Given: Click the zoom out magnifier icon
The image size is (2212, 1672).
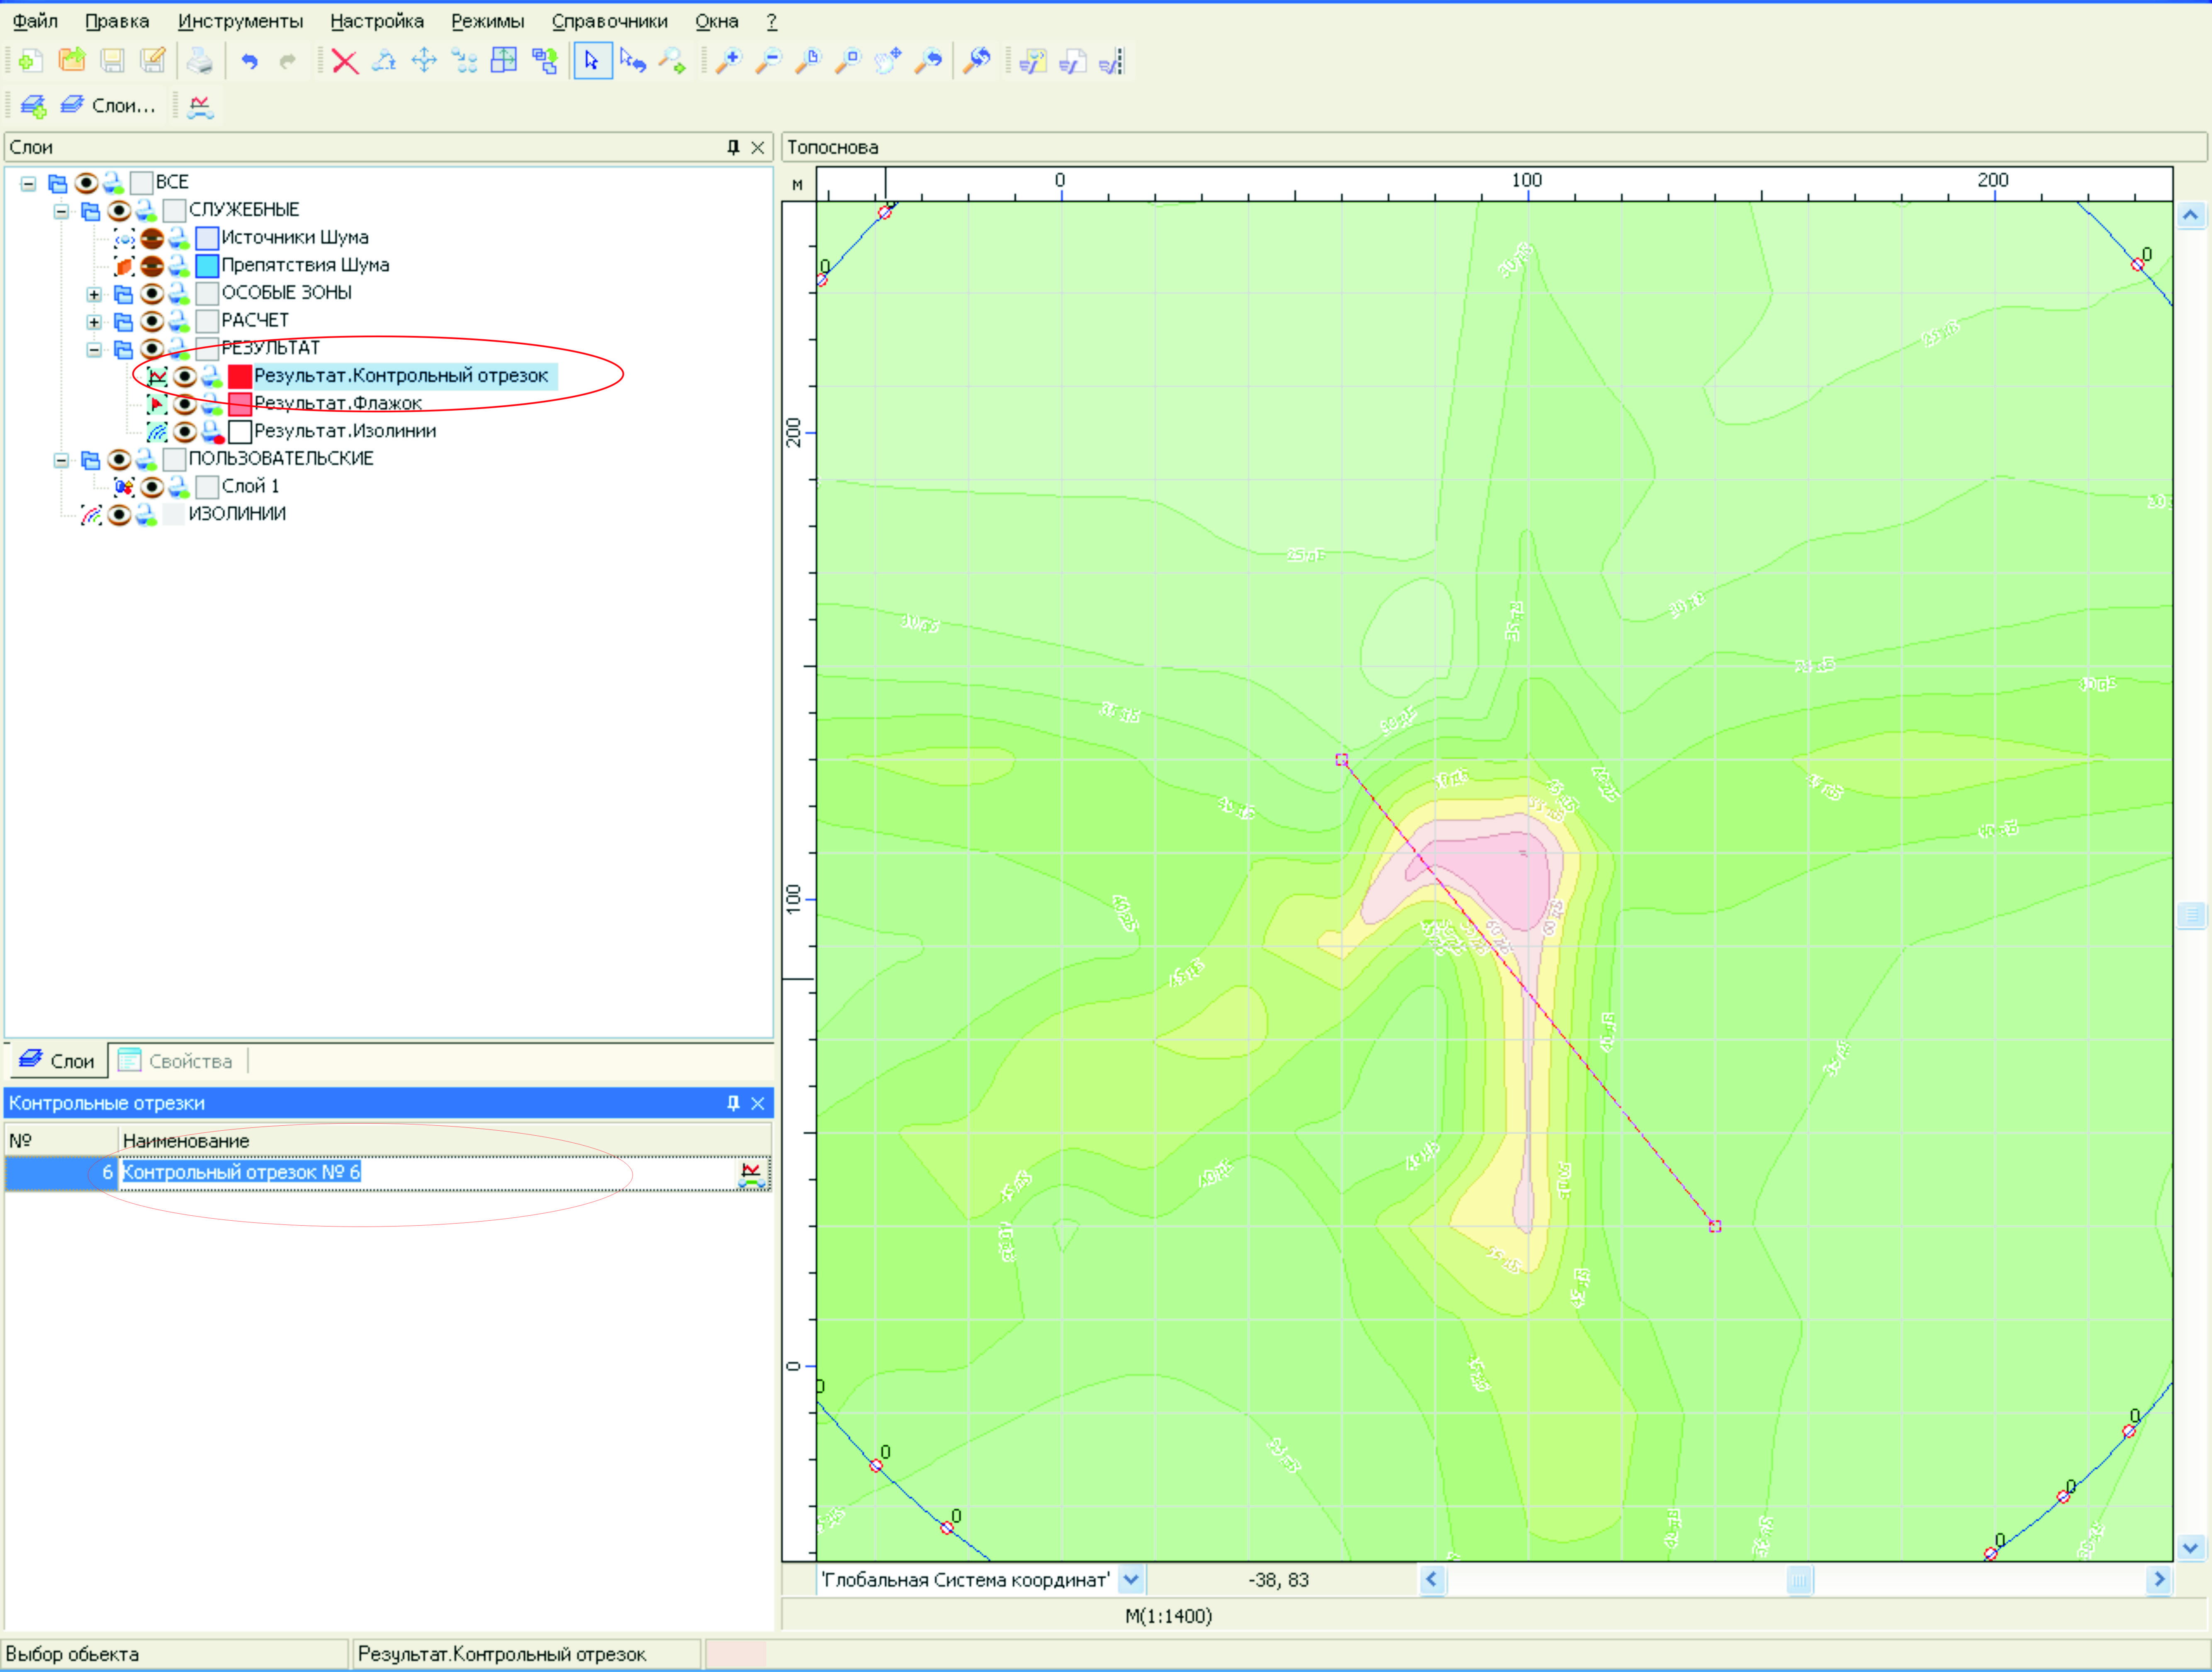Looking at the screenshot, I should pos(768,62).
